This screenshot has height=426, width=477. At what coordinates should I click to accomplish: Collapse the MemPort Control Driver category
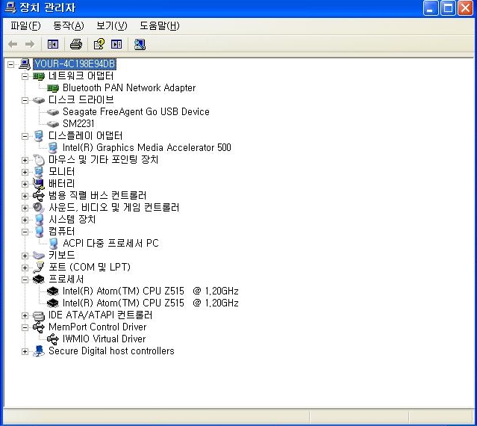coord(25,327)
